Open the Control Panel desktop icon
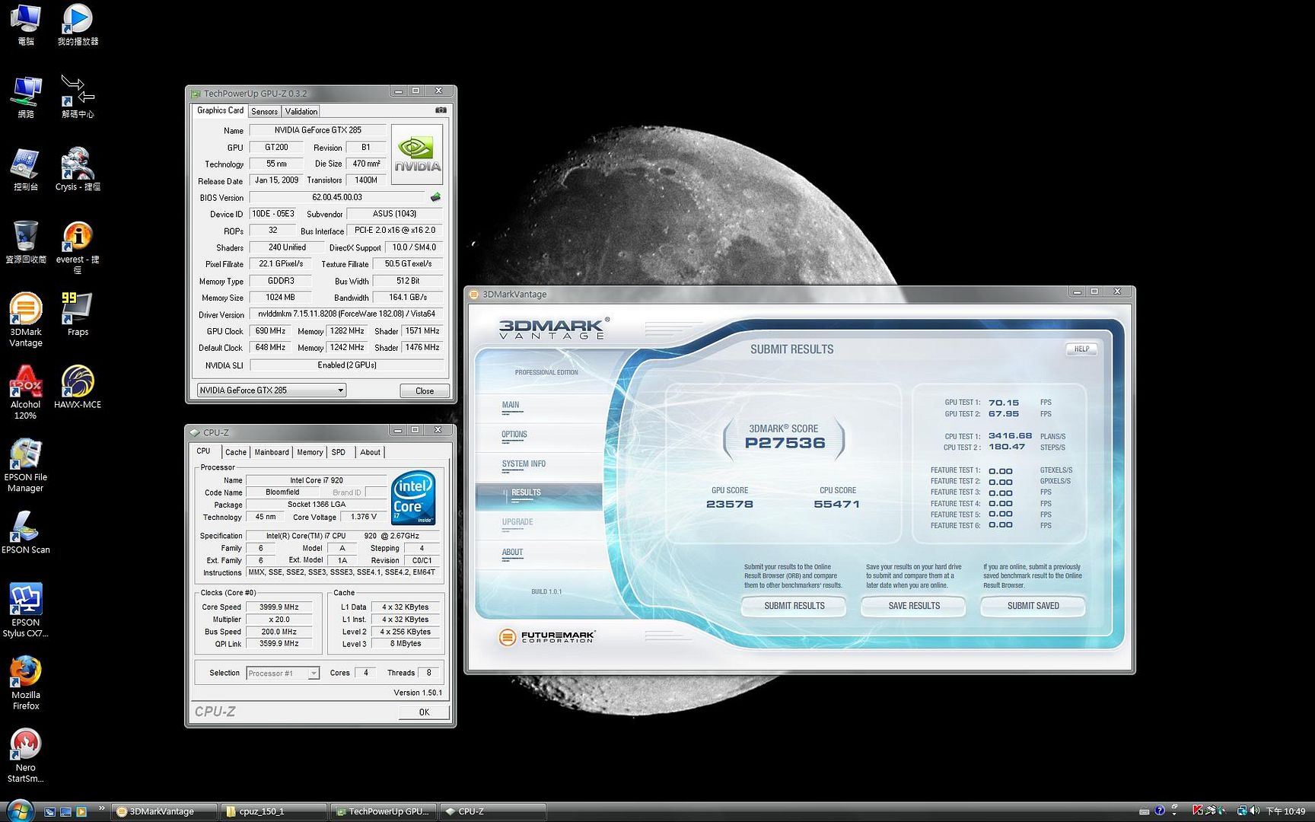1315x822 pixels. point(26,169)
